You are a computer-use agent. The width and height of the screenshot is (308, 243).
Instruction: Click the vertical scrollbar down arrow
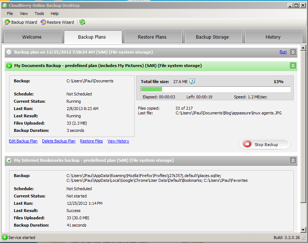point(303,230)
